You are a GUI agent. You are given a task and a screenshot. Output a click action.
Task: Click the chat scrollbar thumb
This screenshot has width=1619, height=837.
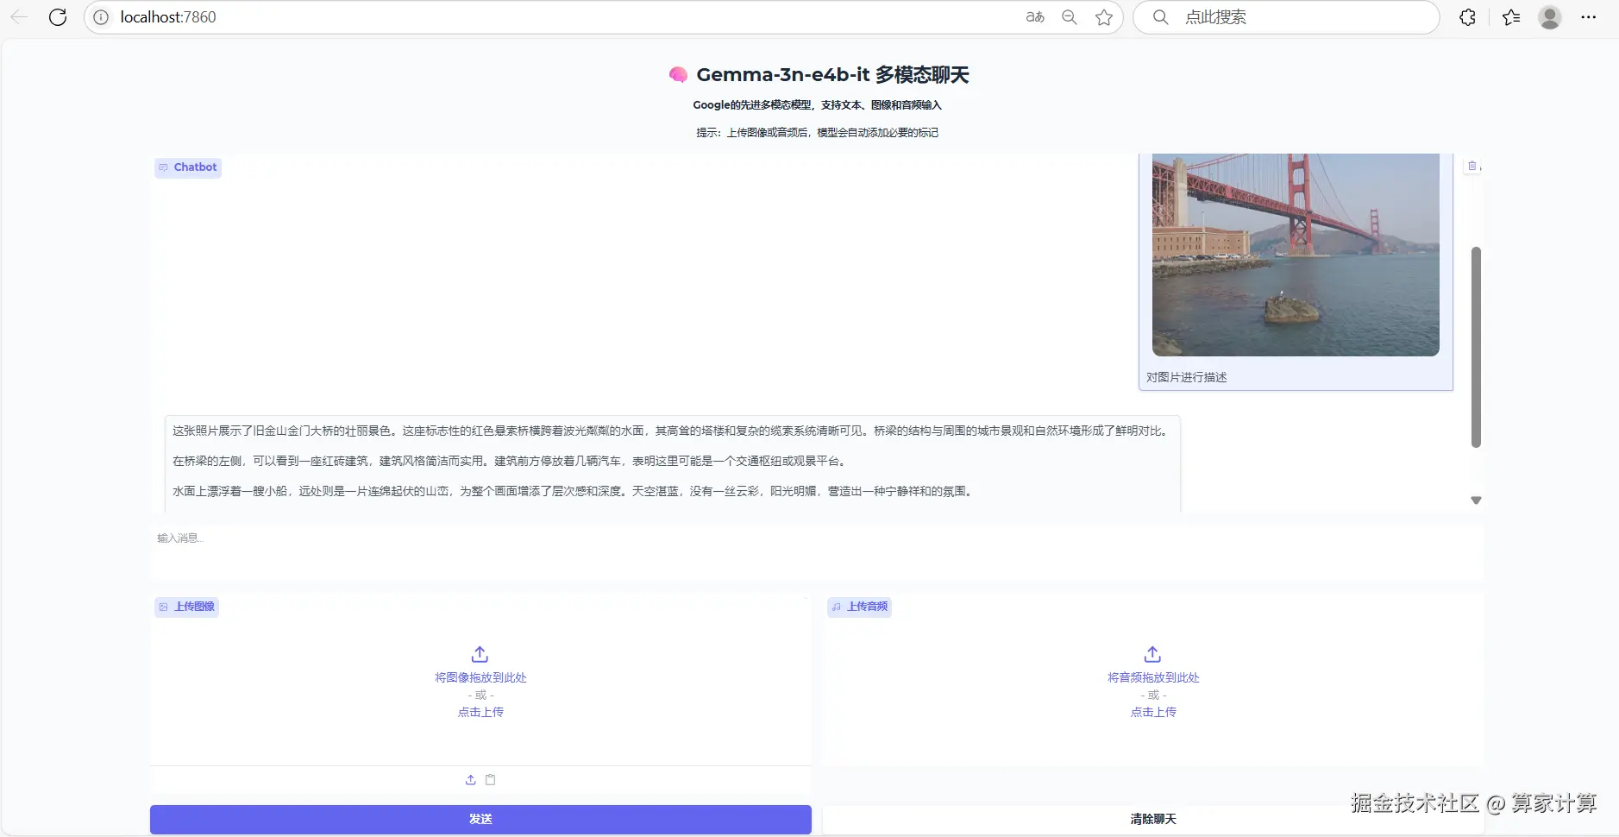1476,347
